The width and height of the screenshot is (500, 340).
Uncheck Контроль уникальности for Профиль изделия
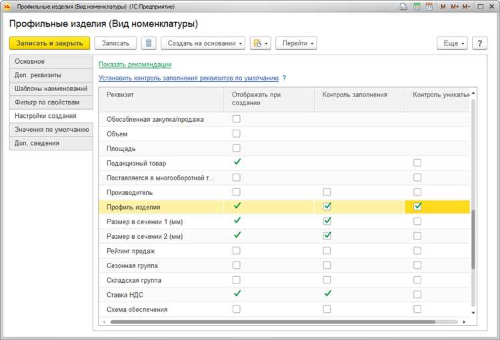417,206
